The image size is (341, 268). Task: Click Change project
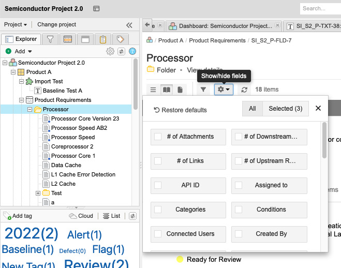pos(56,24)
